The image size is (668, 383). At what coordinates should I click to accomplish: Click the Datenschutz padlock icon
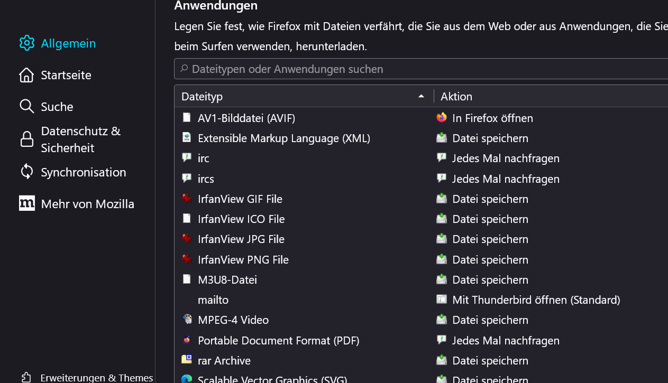[27, 139]
